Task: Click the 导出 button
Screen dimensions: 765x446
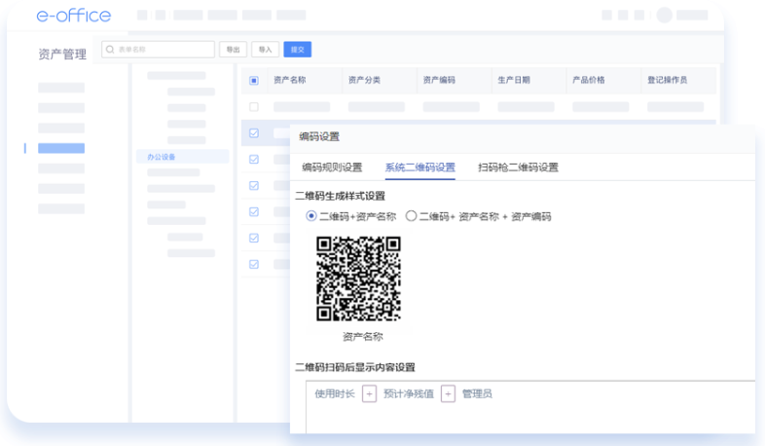Action: pyautogui.click(x=234, y=50)
